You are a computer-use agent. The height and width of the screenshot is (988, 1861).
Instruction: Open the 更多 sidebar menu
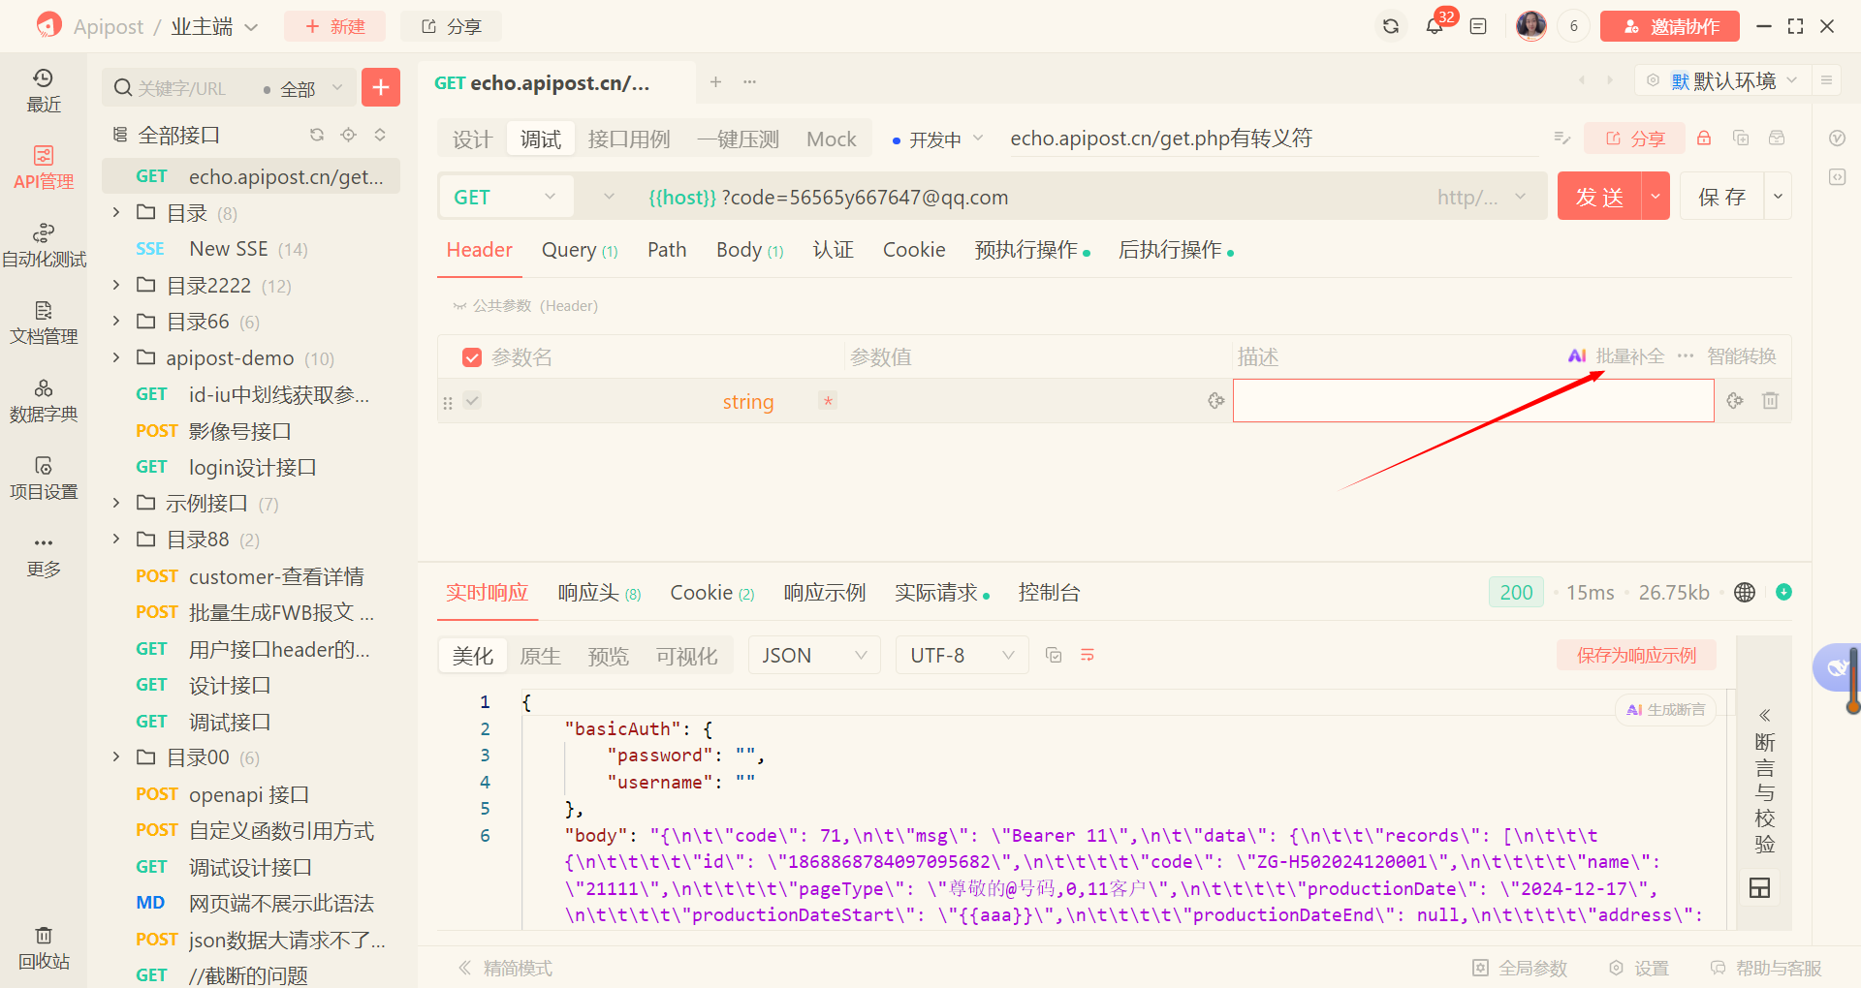coord(44,556)
